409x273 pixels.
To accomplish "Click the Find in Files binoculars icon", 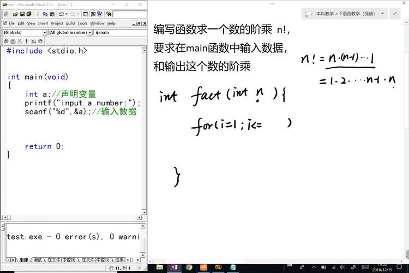I will 109,14.
